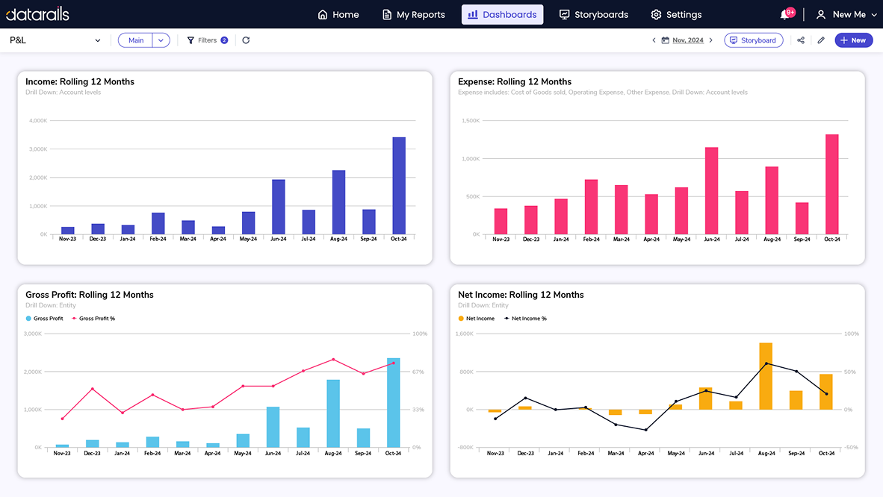Click the Storyboard button
883x497 pixels.
pyautogui.click(x=753, y=40)
